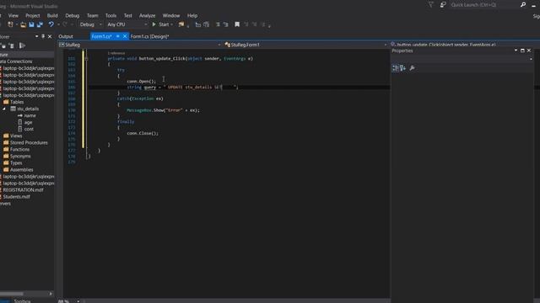Click the Alphabetical sort icon in Properties
The image size is (540, 303).
(x=403, y=68)
